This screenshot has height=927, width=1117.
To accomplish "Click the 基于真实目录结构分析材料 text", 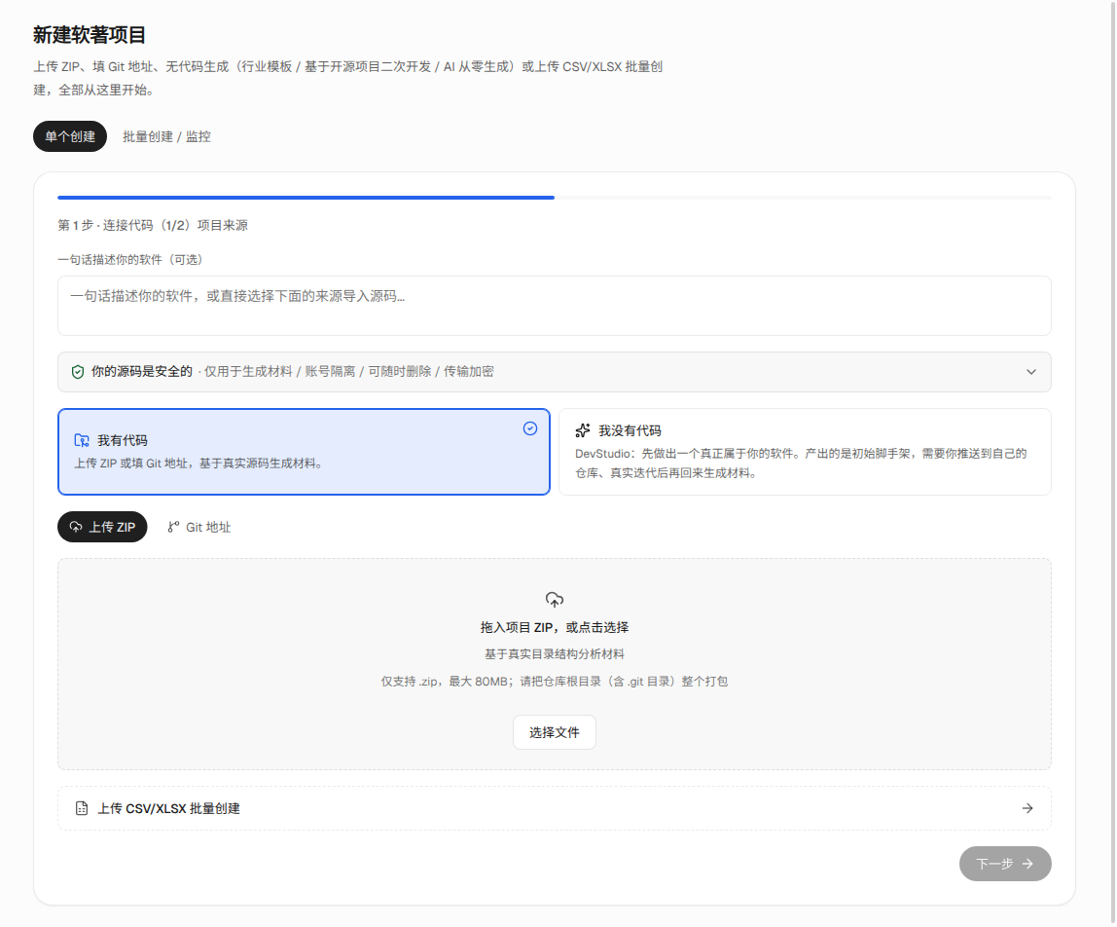I will (555, 654).
